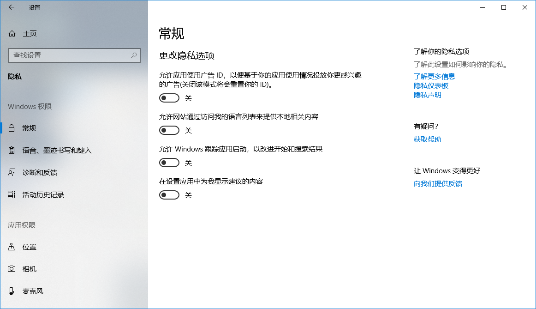Toggle the language list access switch
Screen dimensions: 536x309
(x=169, y=130)
